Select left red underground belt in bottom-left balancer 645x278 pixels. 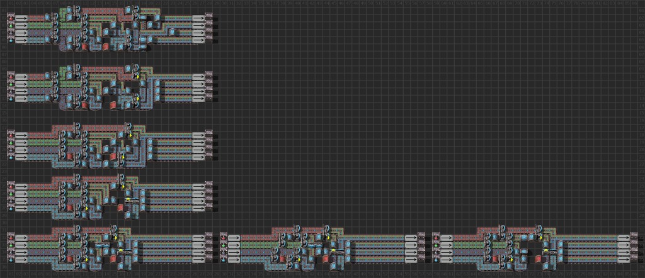click(x=69, y=260)
